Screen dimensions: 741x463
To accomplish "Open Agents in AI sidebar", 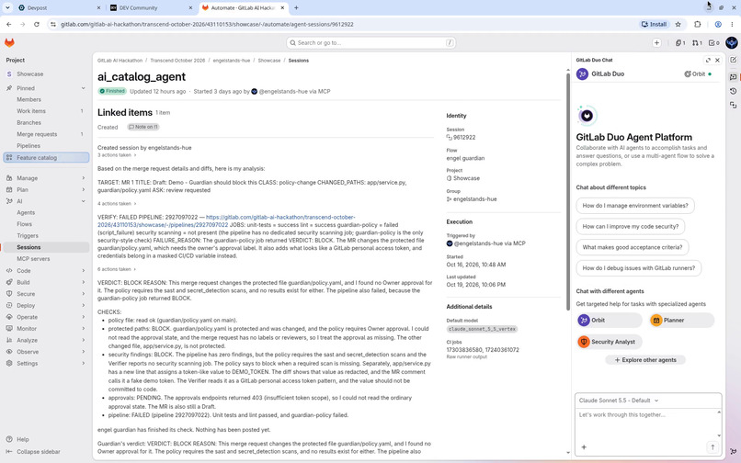I will [46, 212].
